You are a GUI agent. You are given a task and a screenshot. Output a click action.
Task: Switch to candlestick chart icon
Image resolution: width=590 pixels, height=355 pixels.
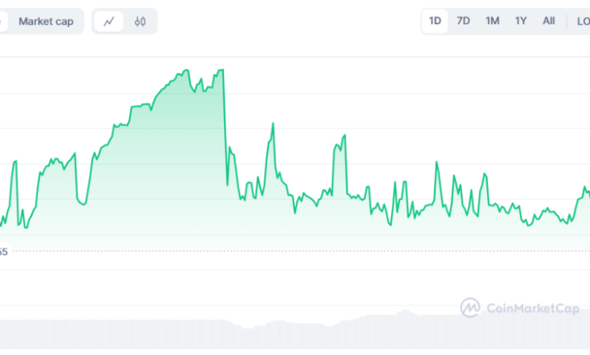coord(140,21)
